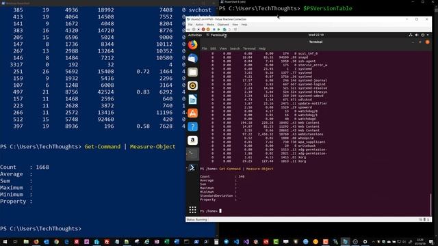This screenshot has height=246, width=438.
Task: Click the Checkpoint icon in VM toolbar
Action: coord(224,29)
